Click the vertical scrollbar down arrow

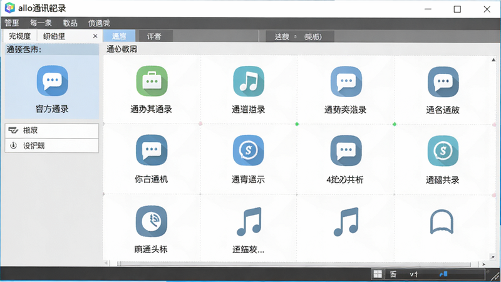pyautogui.click(x=493, y=257)
